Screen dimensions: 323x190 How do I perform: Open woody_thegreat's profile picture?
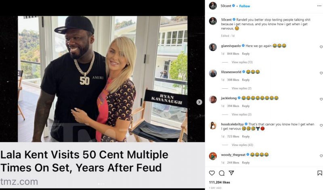pos(213,156)
